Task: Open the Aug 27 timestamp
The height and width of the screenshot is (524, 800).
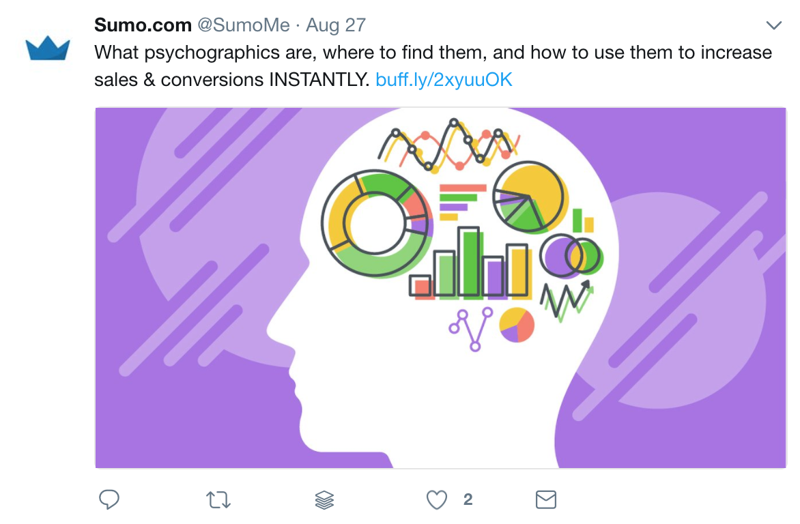Action: click(x=336, y=25)
